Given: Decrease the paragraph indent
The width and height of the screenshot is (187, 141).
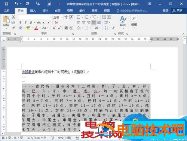Looking at the screenshot, I should coord(104,17).
